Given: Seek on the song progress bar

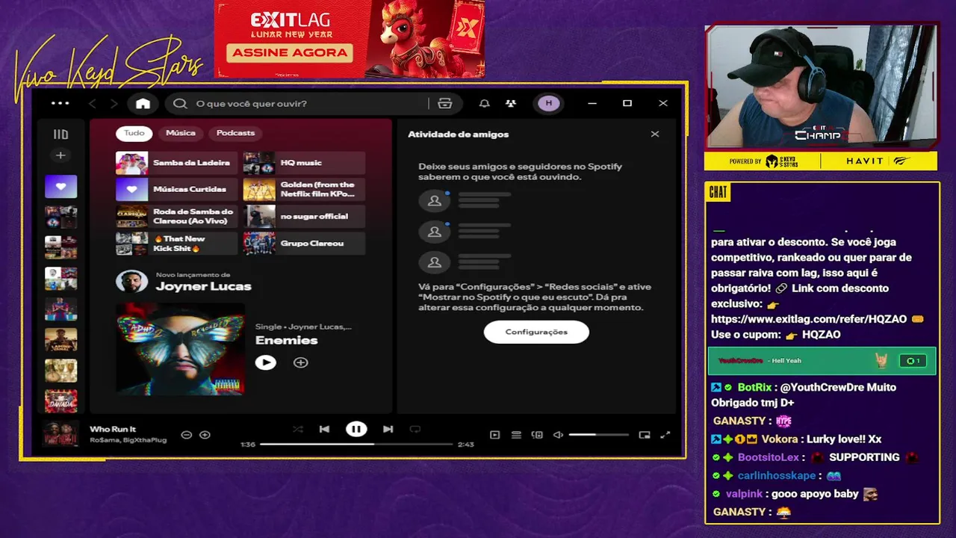Looking at the screenshot, I should point(356,444).
